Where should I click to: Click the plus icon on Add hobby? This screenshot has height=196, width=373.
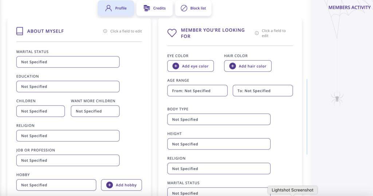tap(109, 185)
